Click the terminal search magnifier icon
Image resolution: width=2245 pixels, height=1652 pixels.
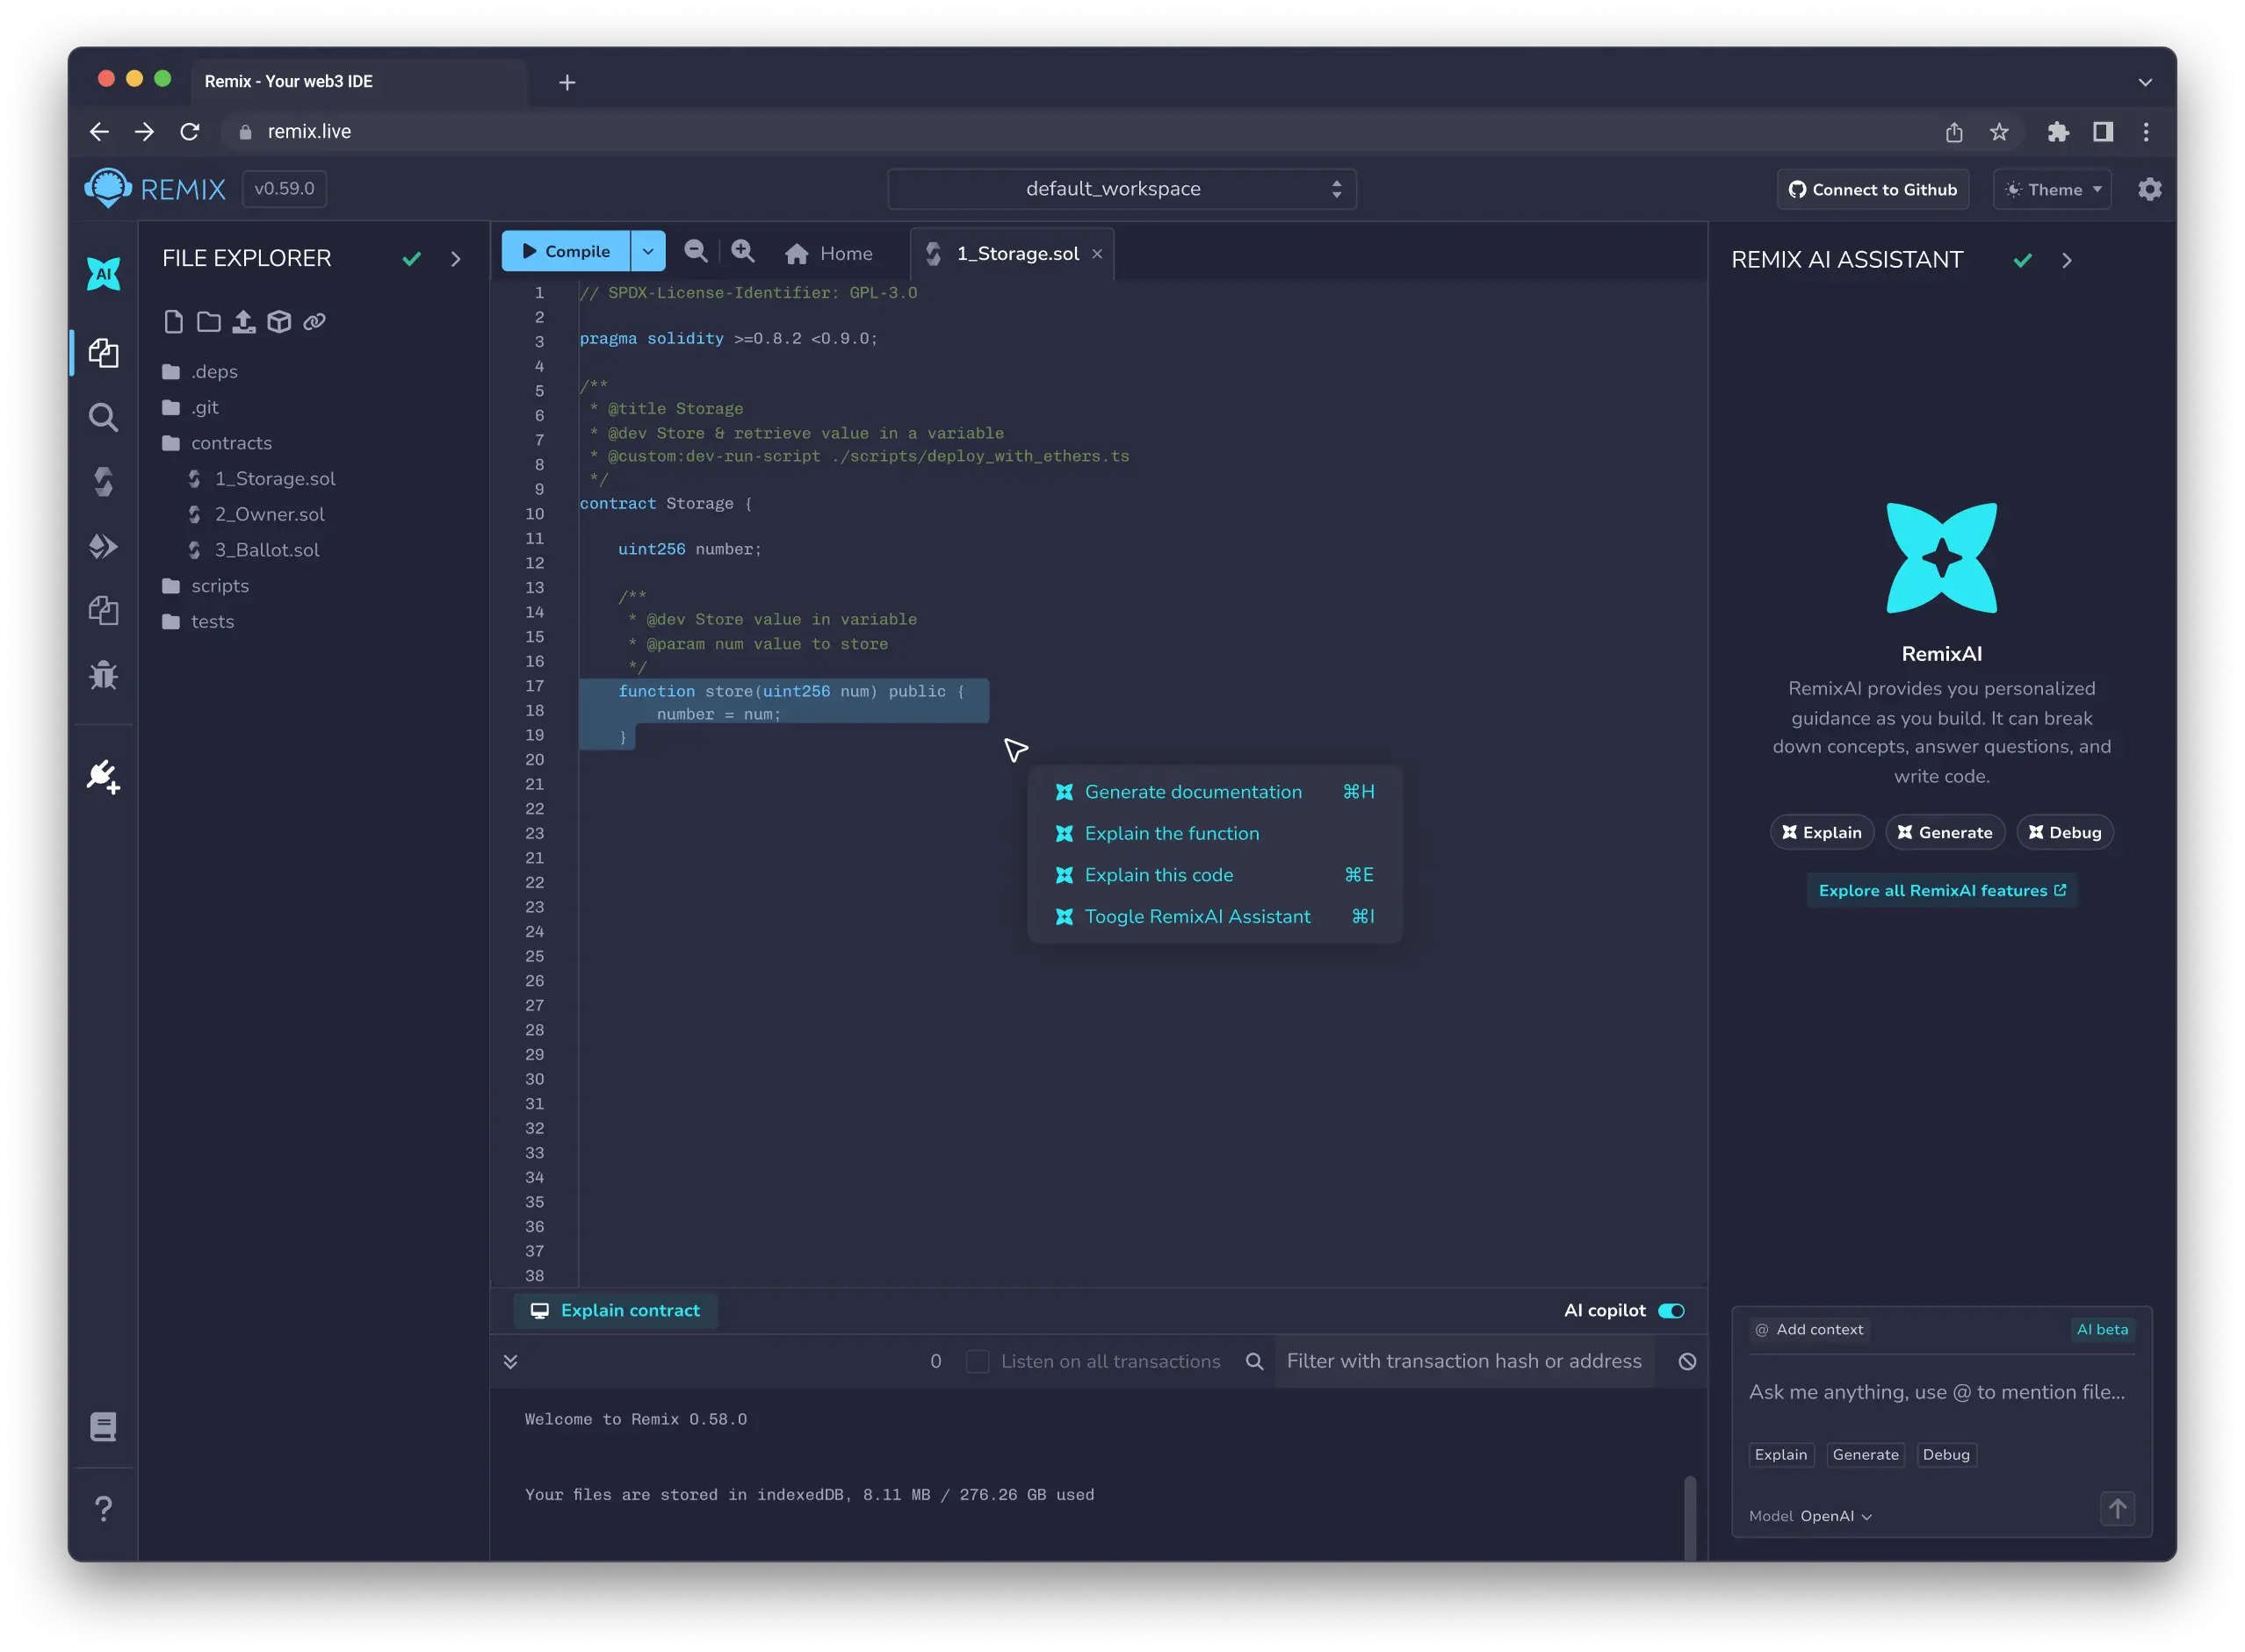(1253, 1361)
